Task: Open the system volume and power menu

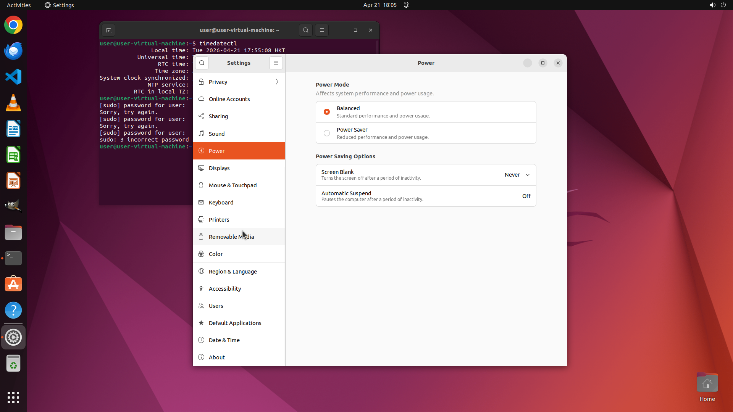Action: tap(718, 5)
